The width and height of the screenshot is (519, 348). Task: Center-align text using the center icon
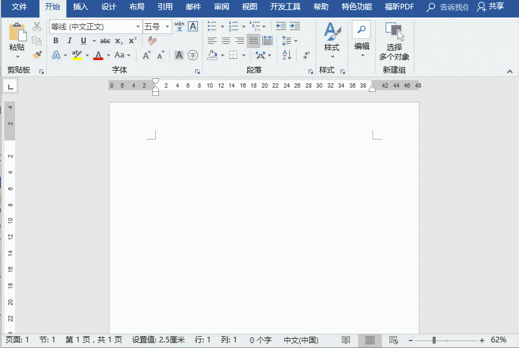click(x=225, y=41)
